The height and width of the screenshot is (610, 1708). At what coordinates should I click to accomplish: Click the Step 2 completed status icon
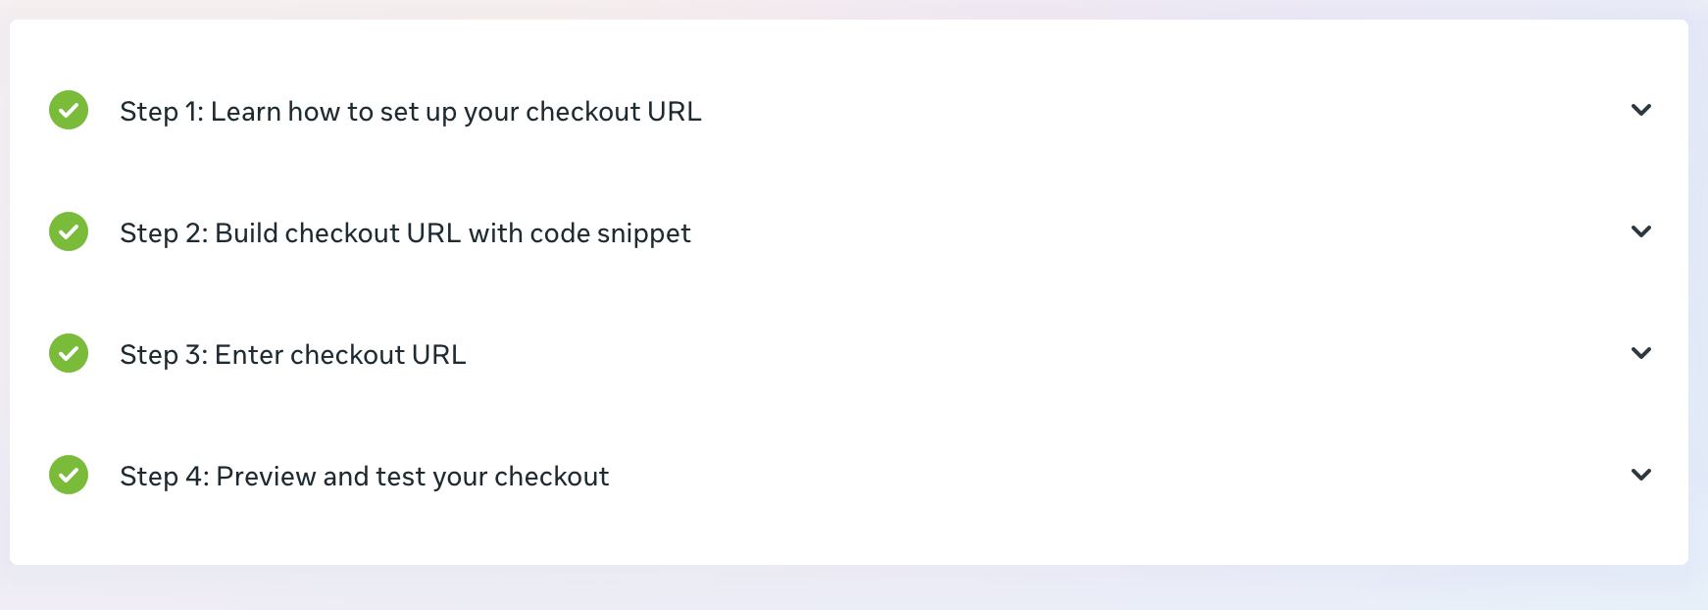69,231
